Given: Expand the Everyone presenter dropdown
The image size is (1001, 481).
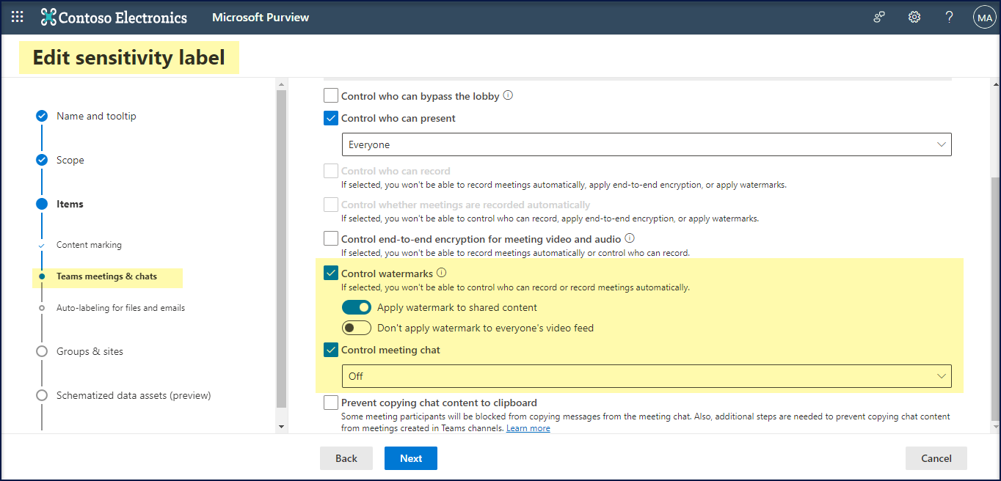Looking at the screenshot, I should click(x=646, y=144).
